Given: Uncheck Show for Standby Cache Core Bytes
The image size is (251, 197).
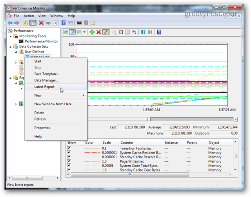Looking at the screenshot, I should tap(69, 170).
